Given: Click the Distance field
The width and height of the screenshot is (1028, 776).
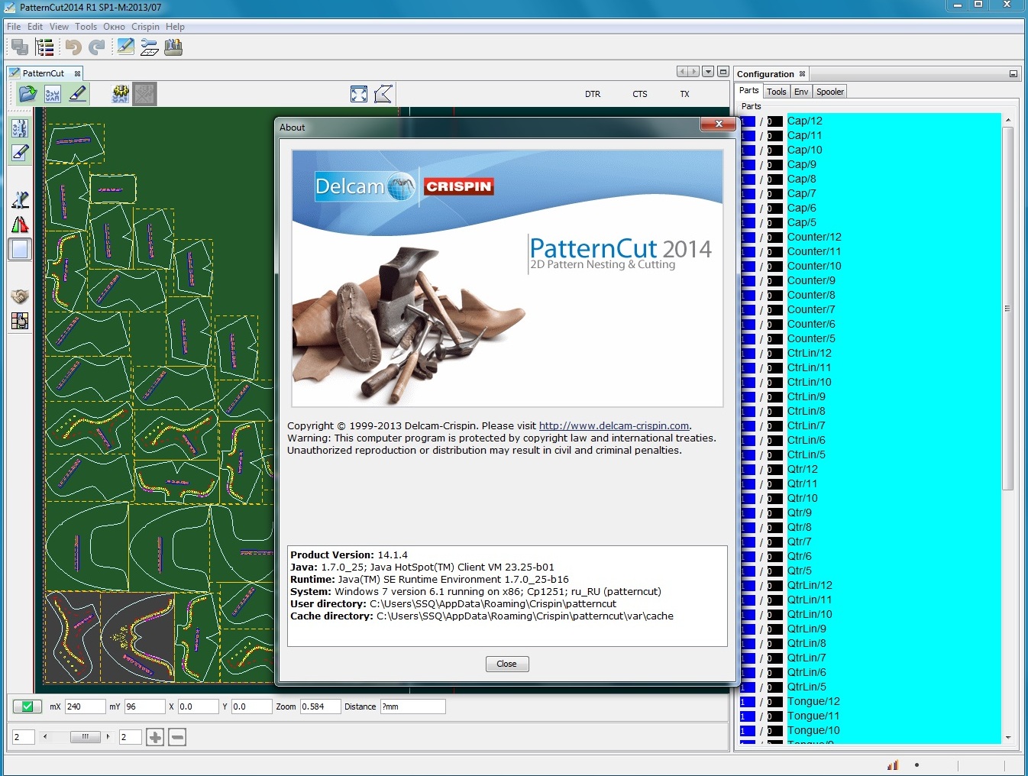Looking at the screenshot, I should click(412, 706).
